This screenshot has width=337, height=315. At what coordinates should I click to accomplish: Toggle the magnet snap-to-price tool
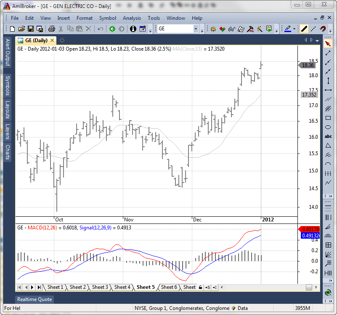tap(323, 29)
